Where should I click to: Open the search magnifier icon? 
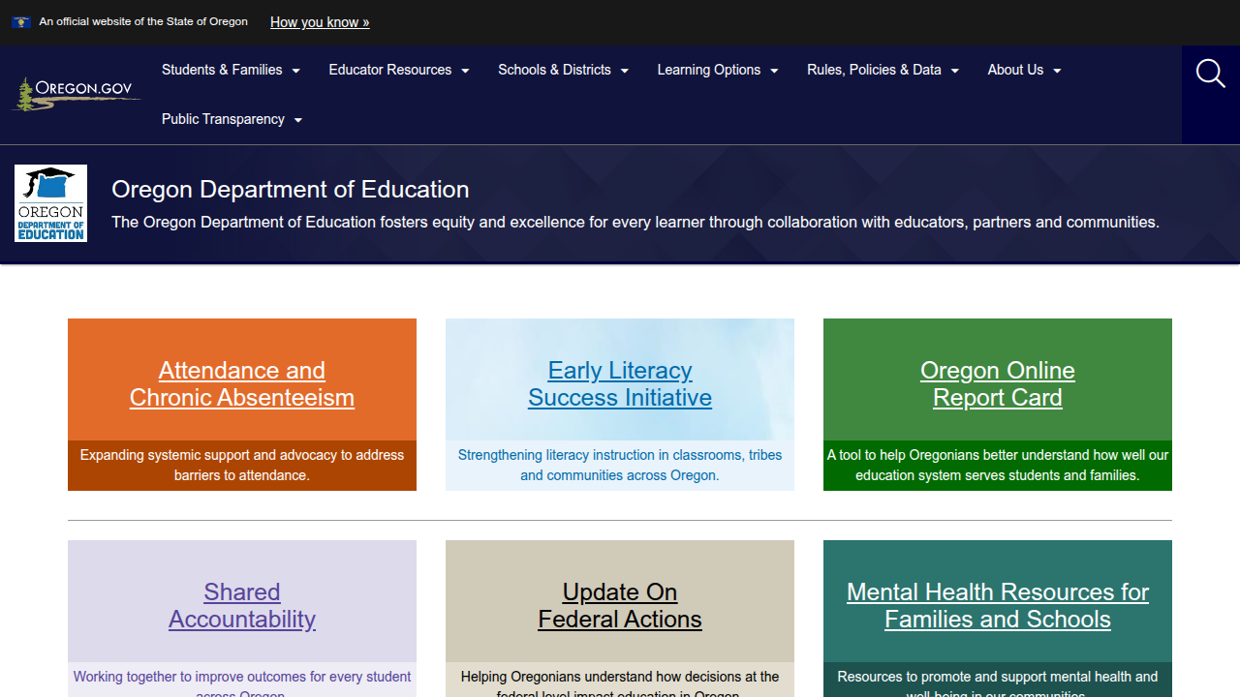click(1210, 74)
